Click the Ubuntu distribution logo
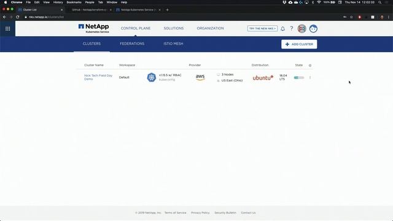Screen dimensions: 393x221 click(x=263, y=78)
